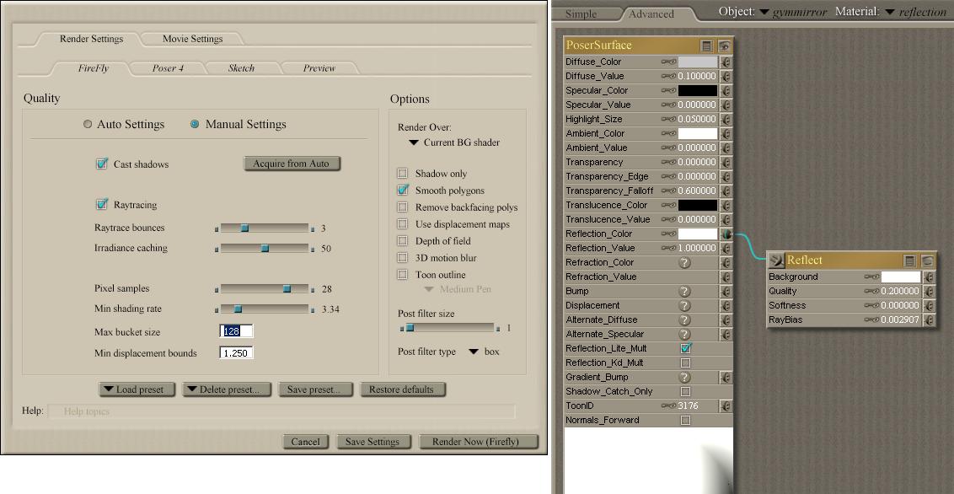Click the key icon for Reflect Softness

click(x=871, y=305)
